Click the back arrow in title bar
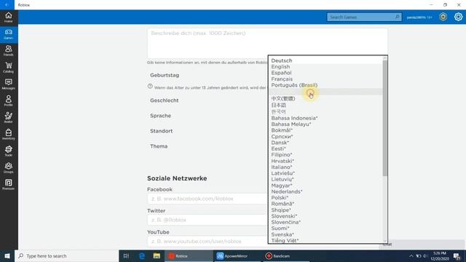The image size is (466, 262). click(7, 5)
